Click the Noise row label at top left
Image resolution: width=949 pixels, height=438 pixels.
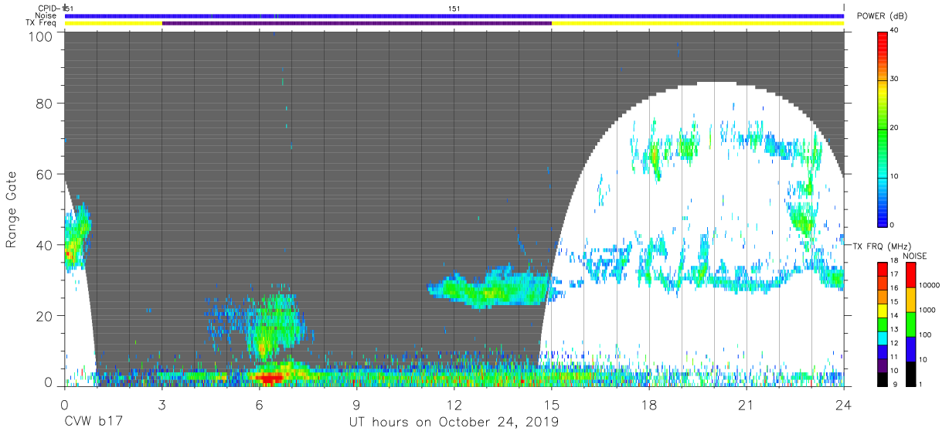[x=46, y=15]
